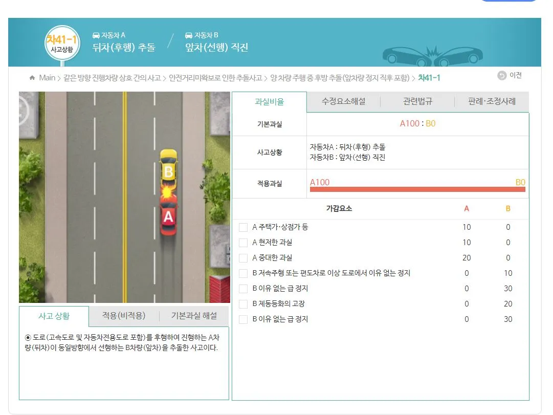Image resolution: width=553 pixels, height=415 pixels.
Task: Switch to the 적용(비적용) tab below the diagram
Action: [x=123, y=316]
